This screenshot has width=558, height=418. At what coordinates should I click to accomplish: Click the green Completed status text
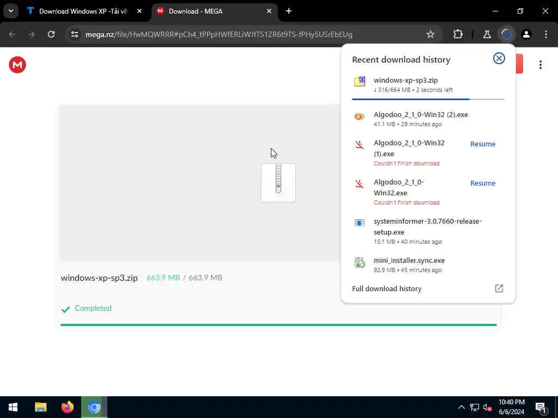(x=93, y=308)
